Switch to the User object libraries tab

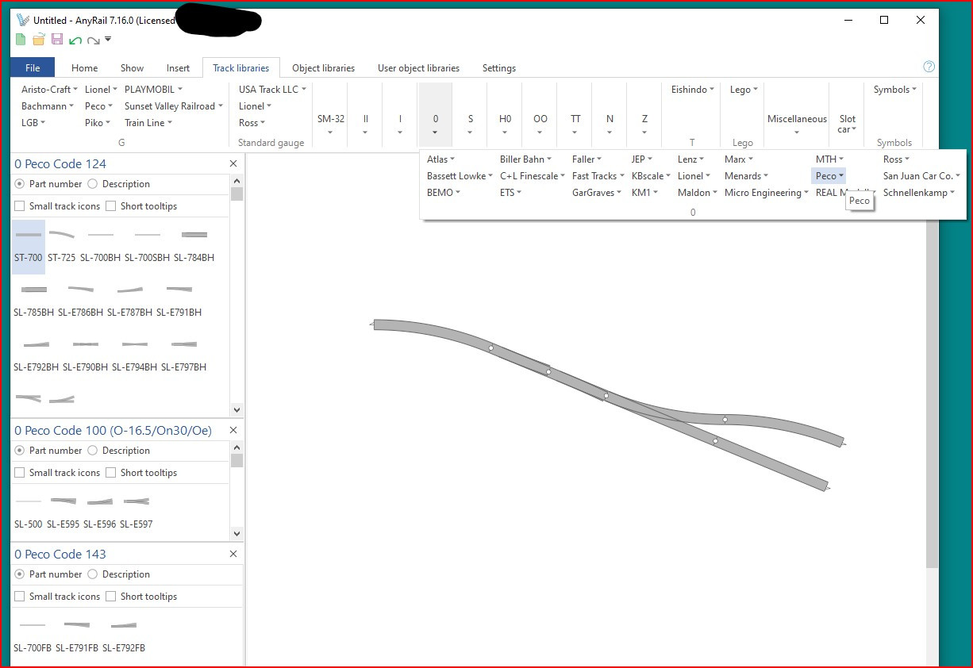418,68
